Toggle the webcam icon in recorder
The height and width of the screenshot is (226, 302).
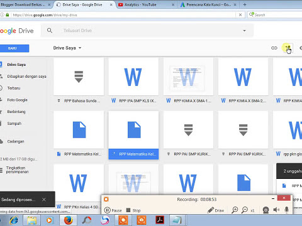tap(266, 210)
